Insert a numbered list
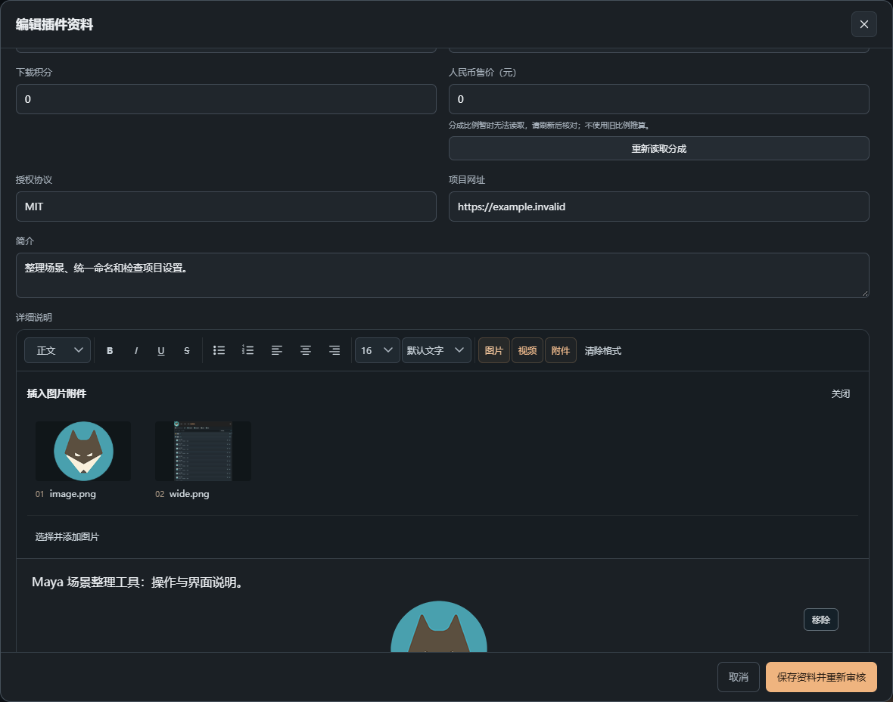 coord(247,350)
